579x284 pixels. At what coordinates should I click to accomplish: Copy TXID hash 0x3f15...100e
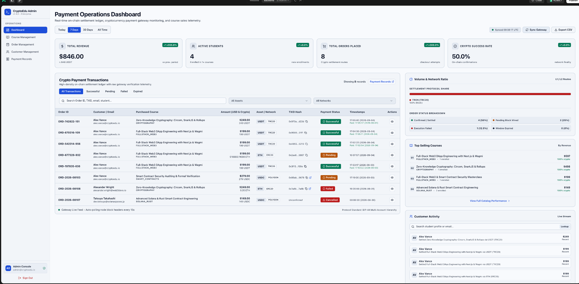pos(305,167)
